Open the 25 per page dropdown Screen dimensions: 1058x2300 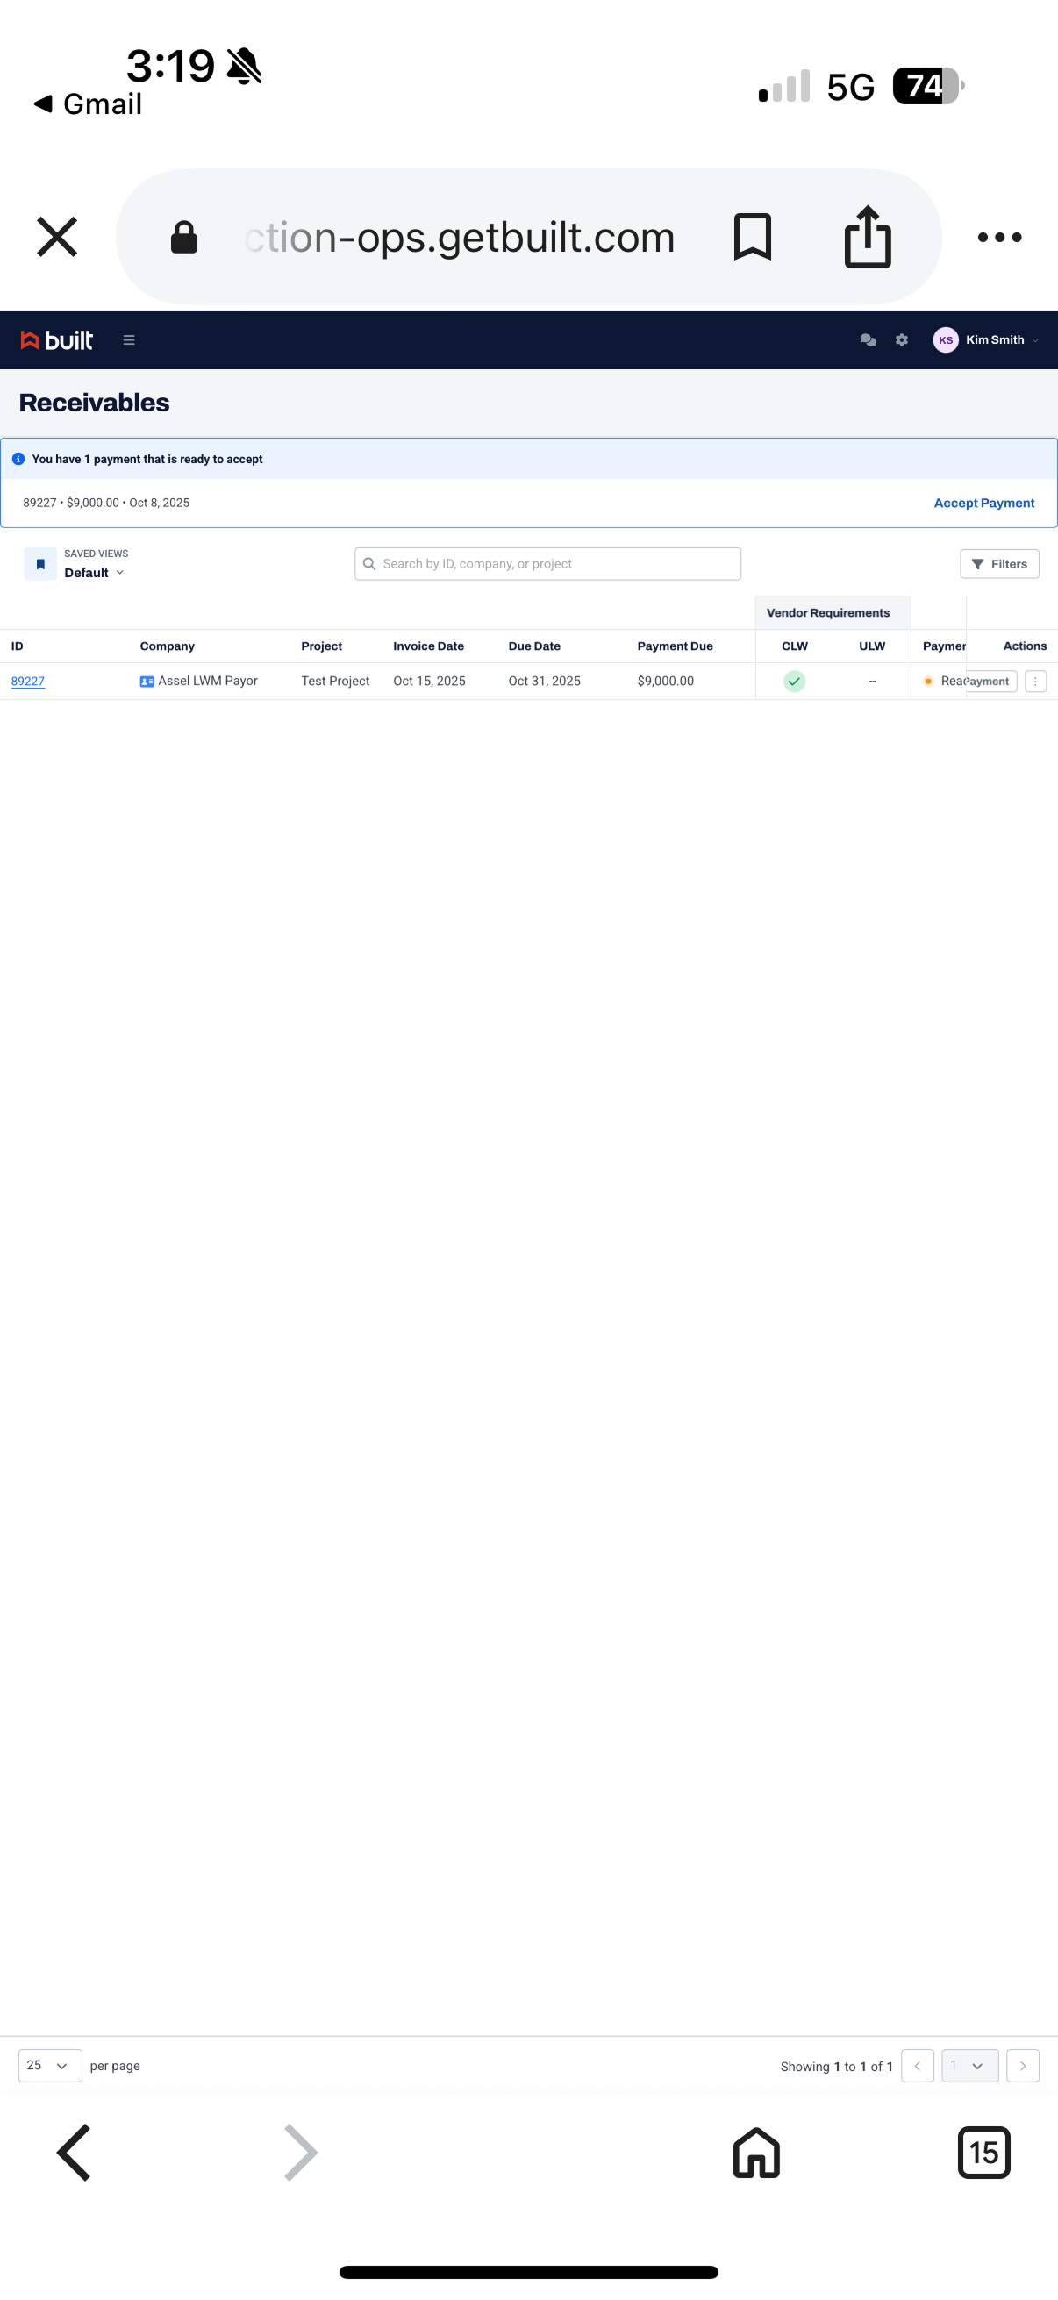[50, 2065]
